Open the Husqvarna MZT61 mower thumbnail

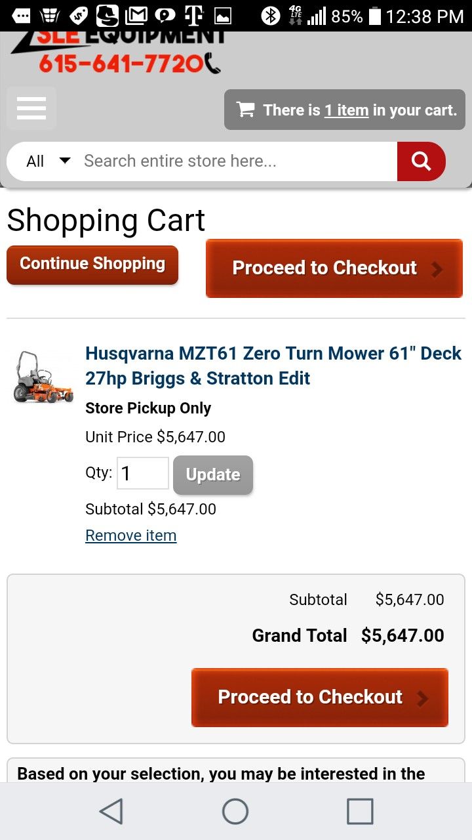click(43, 377)
